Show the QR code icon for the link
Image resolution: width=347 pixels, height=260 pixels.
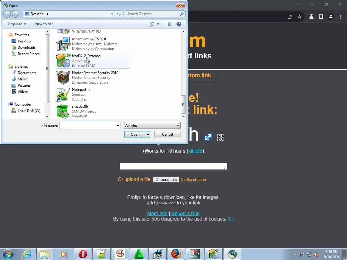coord(220,138)
